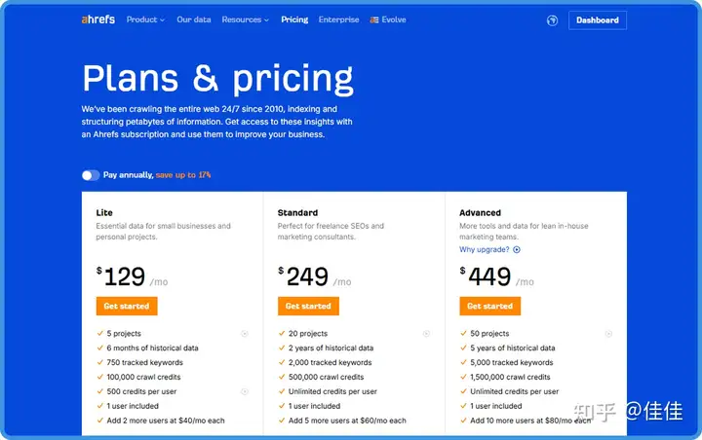Click the info icon beside 5 projects

tap(245, 334)
